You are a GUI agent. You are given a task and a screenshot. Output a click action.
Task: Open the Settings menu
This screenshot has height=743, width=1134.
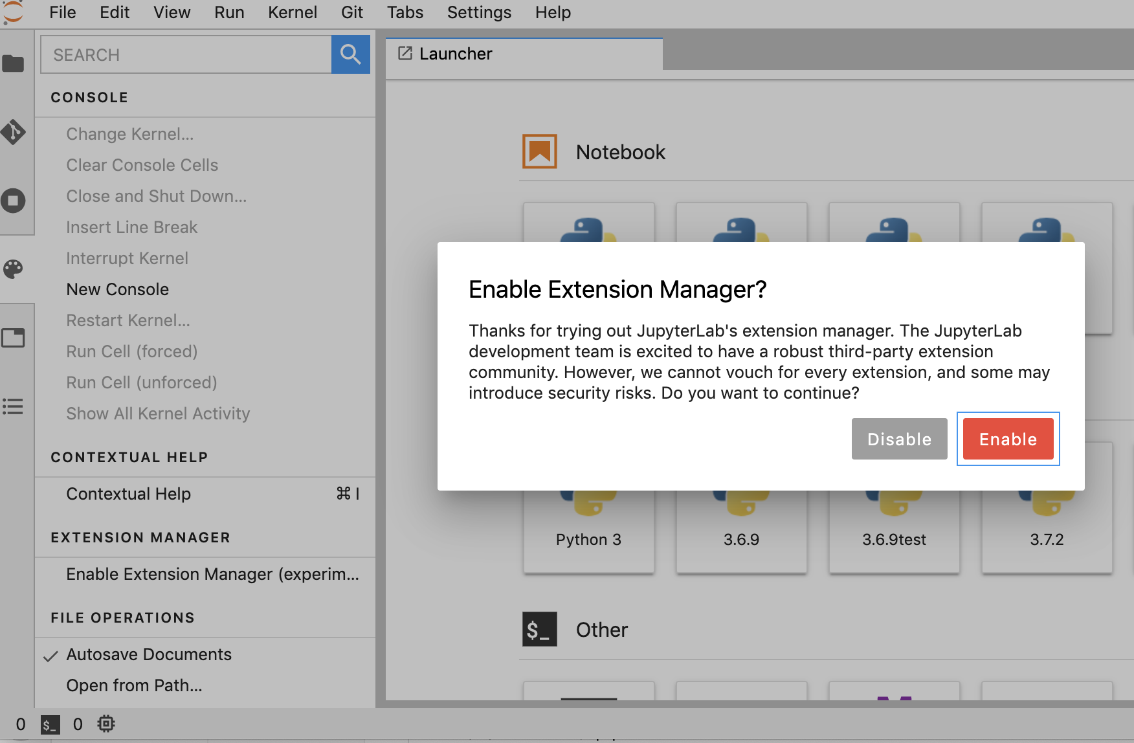(x=479, y=12)
